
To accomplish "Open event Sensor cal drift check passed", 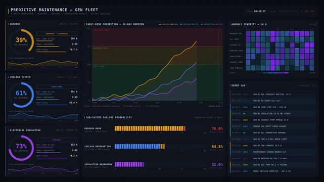I will point(273,126).
